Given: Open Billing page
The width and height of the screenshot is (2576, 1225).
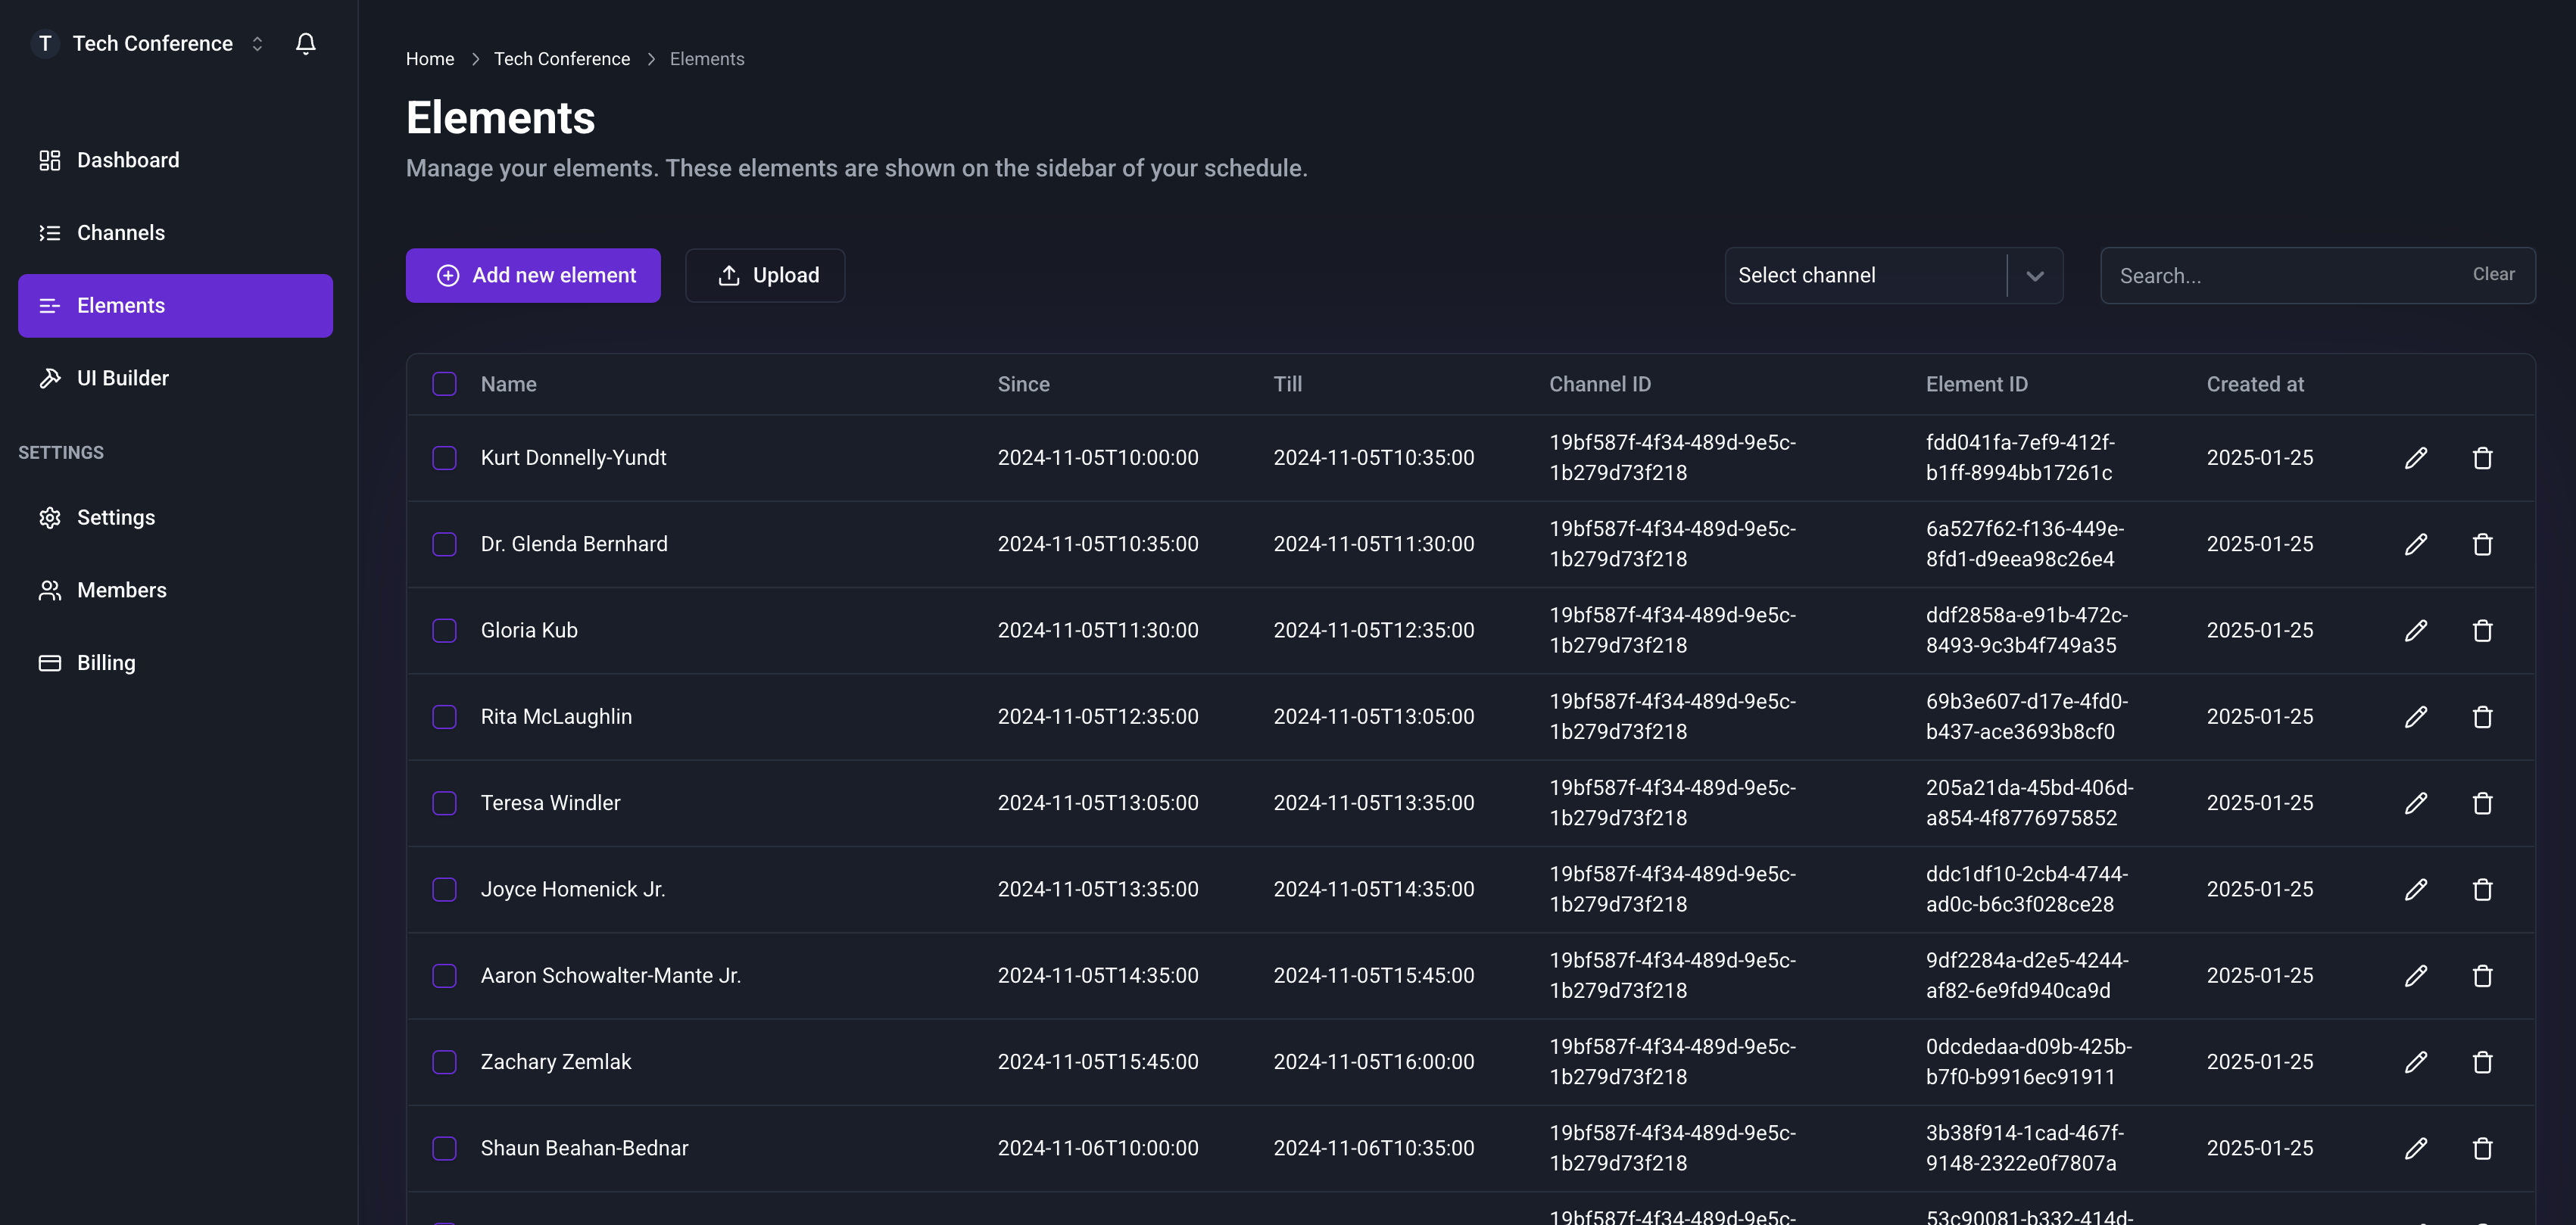Looking at the screenshot, I should coord(175,663).
